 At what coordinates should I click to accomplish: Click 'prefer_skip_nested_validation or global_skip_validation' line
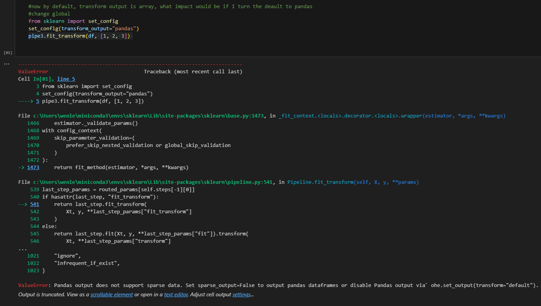(x=148, y=145)
